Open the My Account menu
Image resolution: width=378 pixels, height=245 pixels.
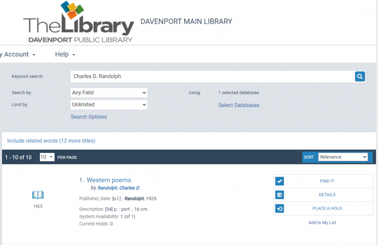click(19, 55)
